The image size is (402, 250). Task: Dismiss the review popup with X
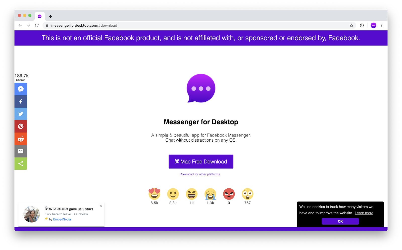pos(101,206)
